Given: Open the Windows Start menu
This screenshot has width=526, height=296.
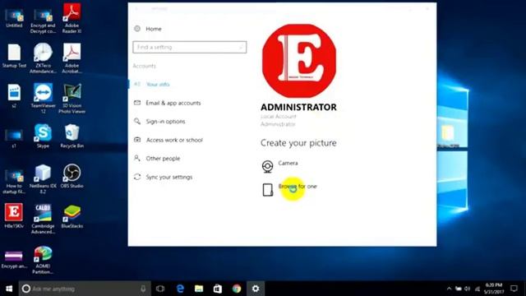Looking at the screenshot, I should tap(9, 289).
